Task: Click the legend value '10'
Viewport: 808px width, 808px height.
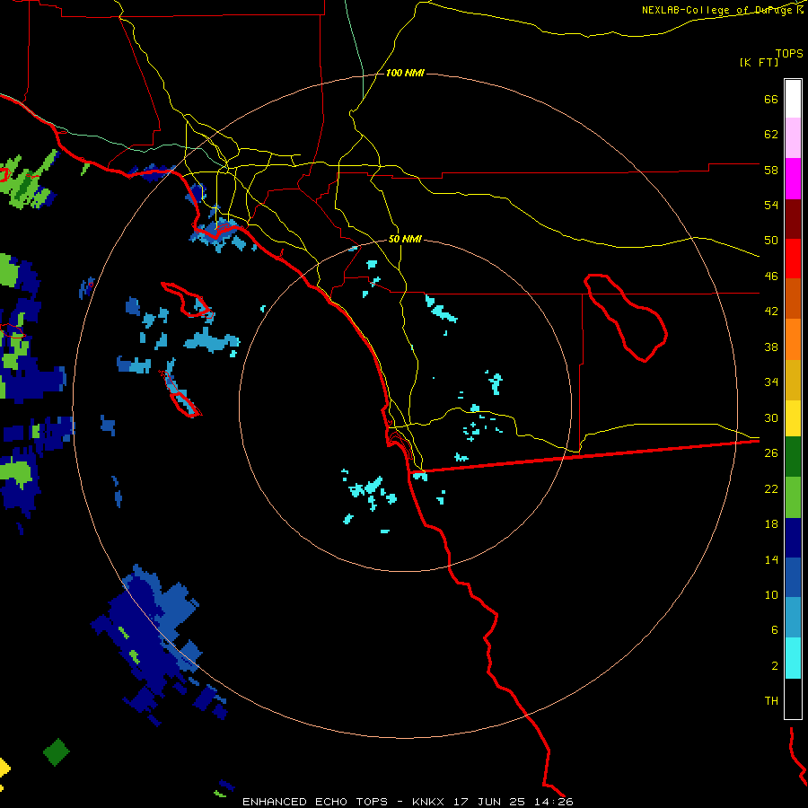Action: [x=771, y=594]
